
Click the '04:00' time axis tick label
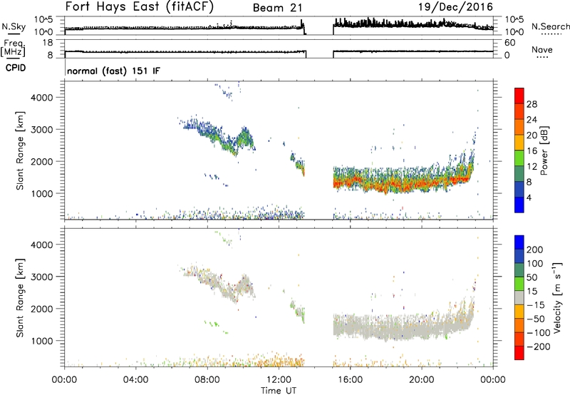(x=136, y=380)
